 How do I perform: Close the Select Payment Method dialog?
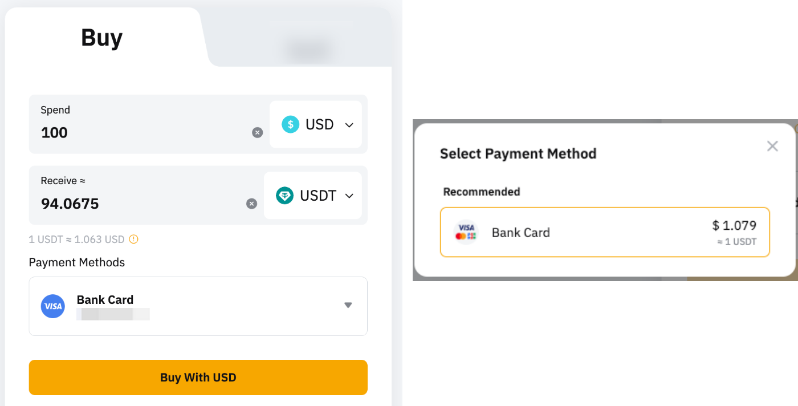(772, 146)
